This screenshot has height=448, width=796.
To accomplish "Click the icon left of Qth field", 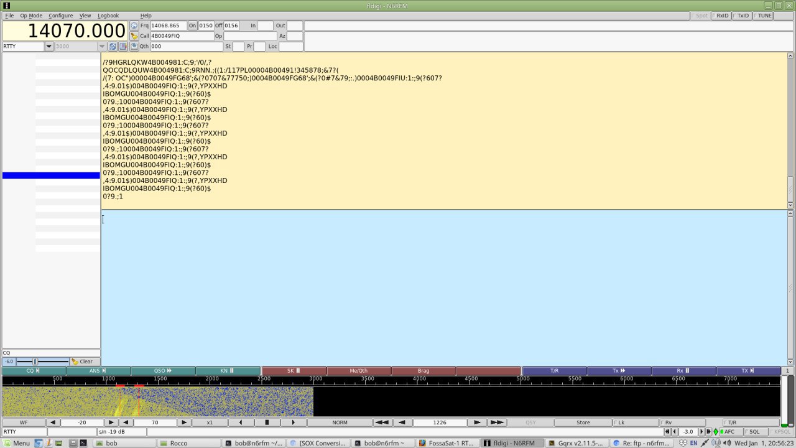I will tap(134, 46).
